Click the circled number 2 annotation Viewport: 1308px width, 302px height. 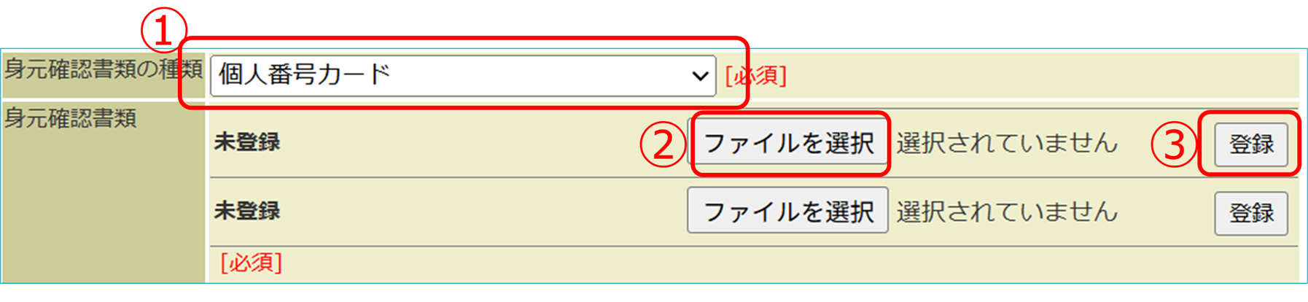pos(662,144)
